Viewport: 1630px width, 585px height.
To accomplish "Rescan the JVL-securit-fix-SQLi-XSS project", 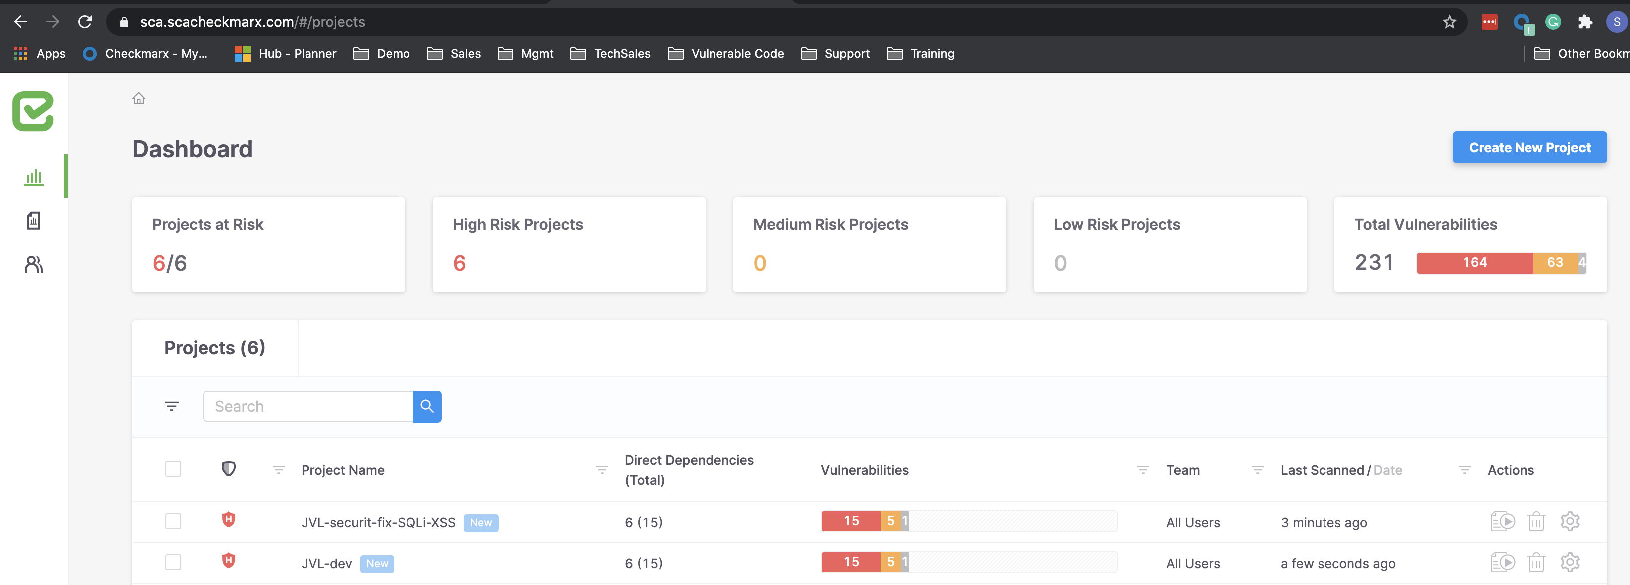I will click(1502, 522).
